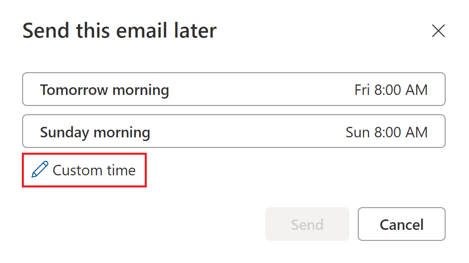Cancel scheduling this email

click(401, 224)
